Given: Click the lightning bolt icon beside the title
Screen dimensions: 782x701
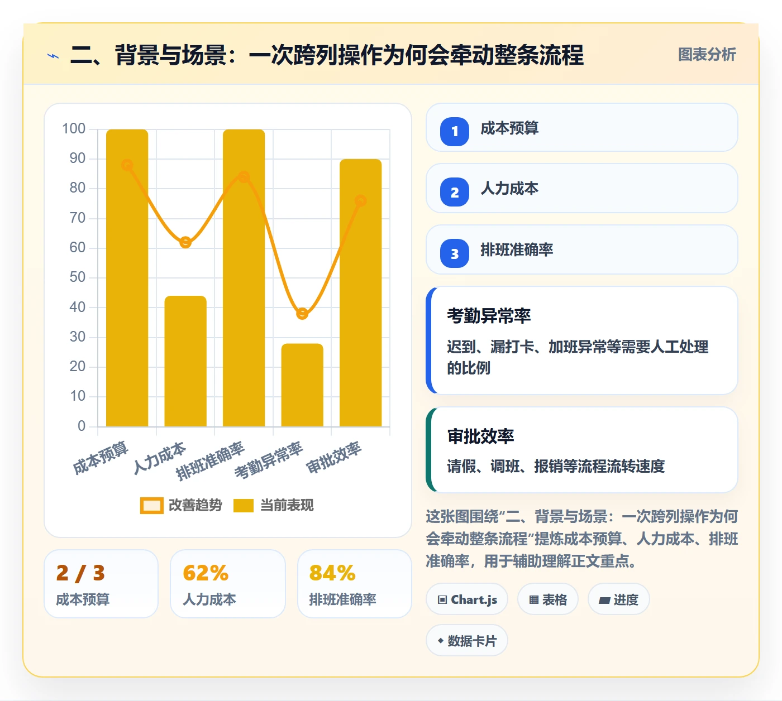Looking at the screenshot, I should tap(53, 56).
